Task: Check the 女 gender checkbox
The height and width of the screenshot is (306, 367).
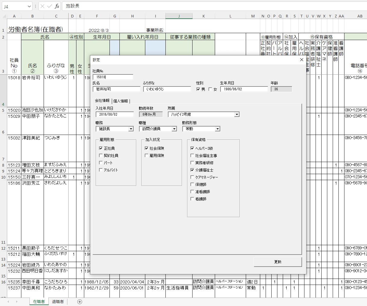Action: [x=210, y=89]
